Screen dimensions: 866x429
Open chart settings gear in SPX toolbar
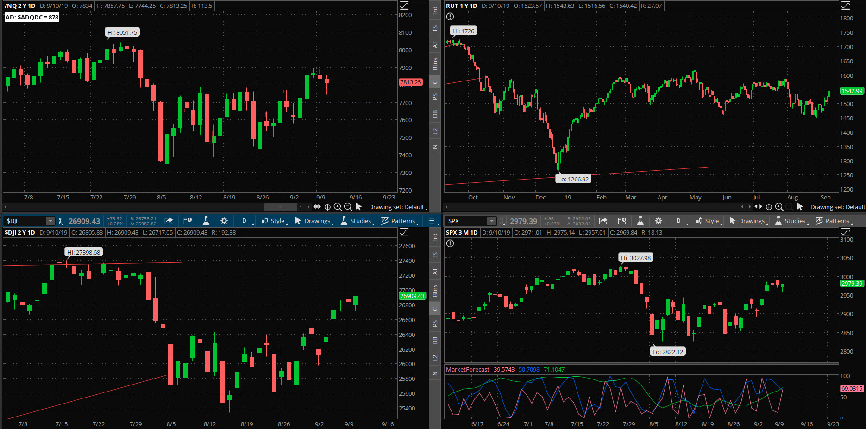point(659,221)
